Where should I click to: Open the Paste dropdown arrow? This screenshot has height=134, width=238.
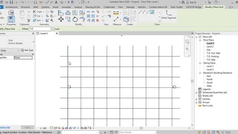coord(22,20)
